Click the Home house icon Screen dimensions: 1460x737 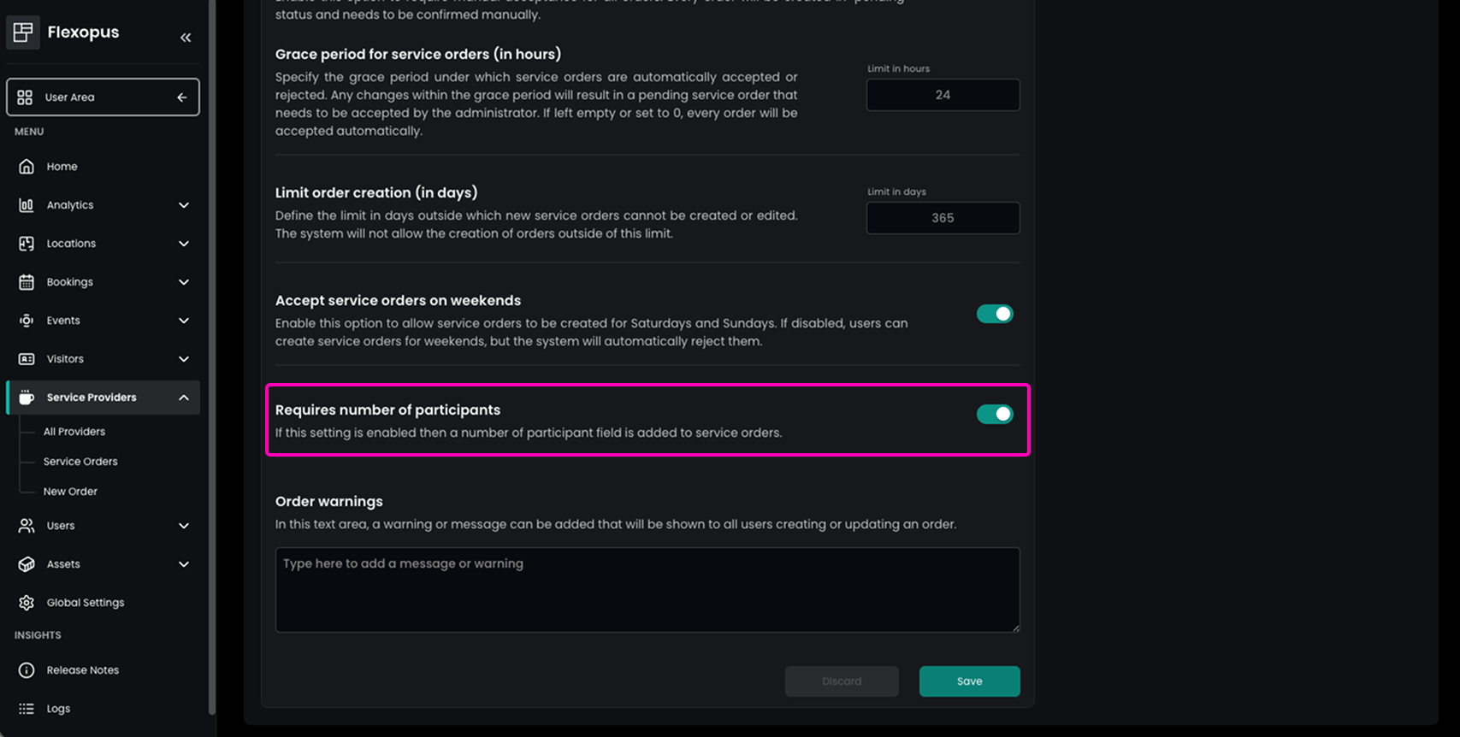coord(27,167)
